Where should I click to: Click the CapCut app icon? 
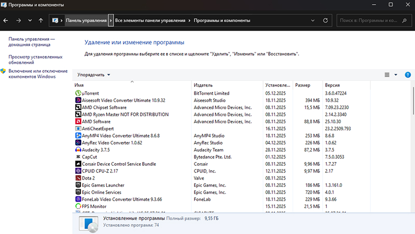[78, 156]
